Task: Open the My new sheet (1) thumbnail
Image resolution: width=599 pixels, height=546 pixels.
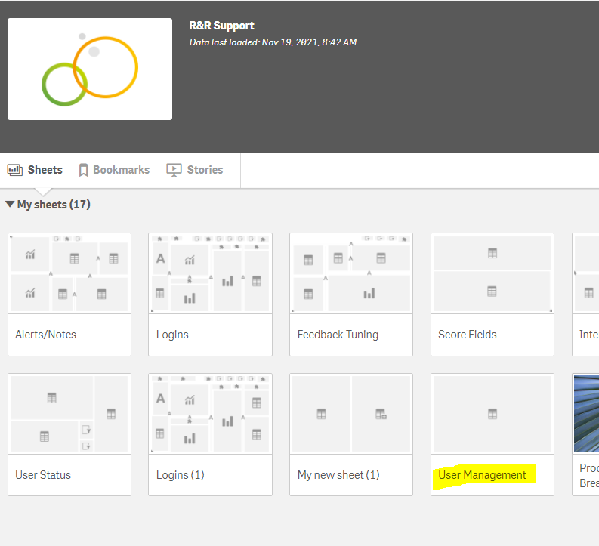Action: (x=351, y=414)
